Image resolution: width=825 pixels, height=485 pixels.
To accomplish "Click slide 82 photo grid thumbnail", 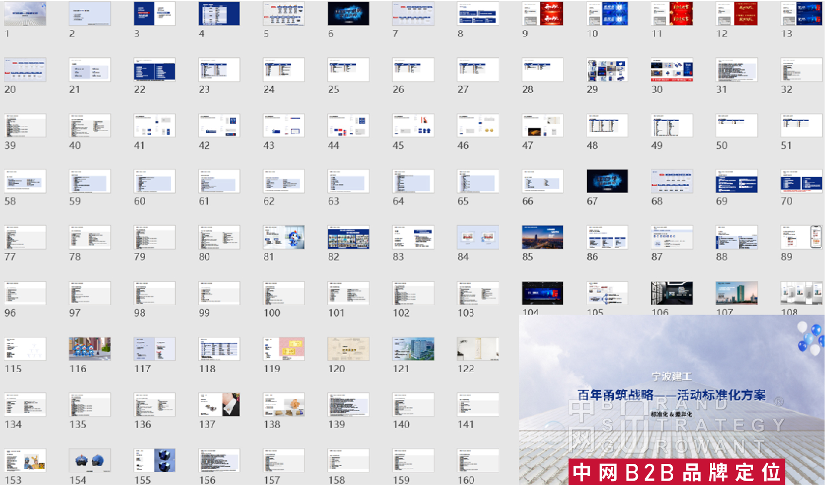I will [x=348, y=237].
